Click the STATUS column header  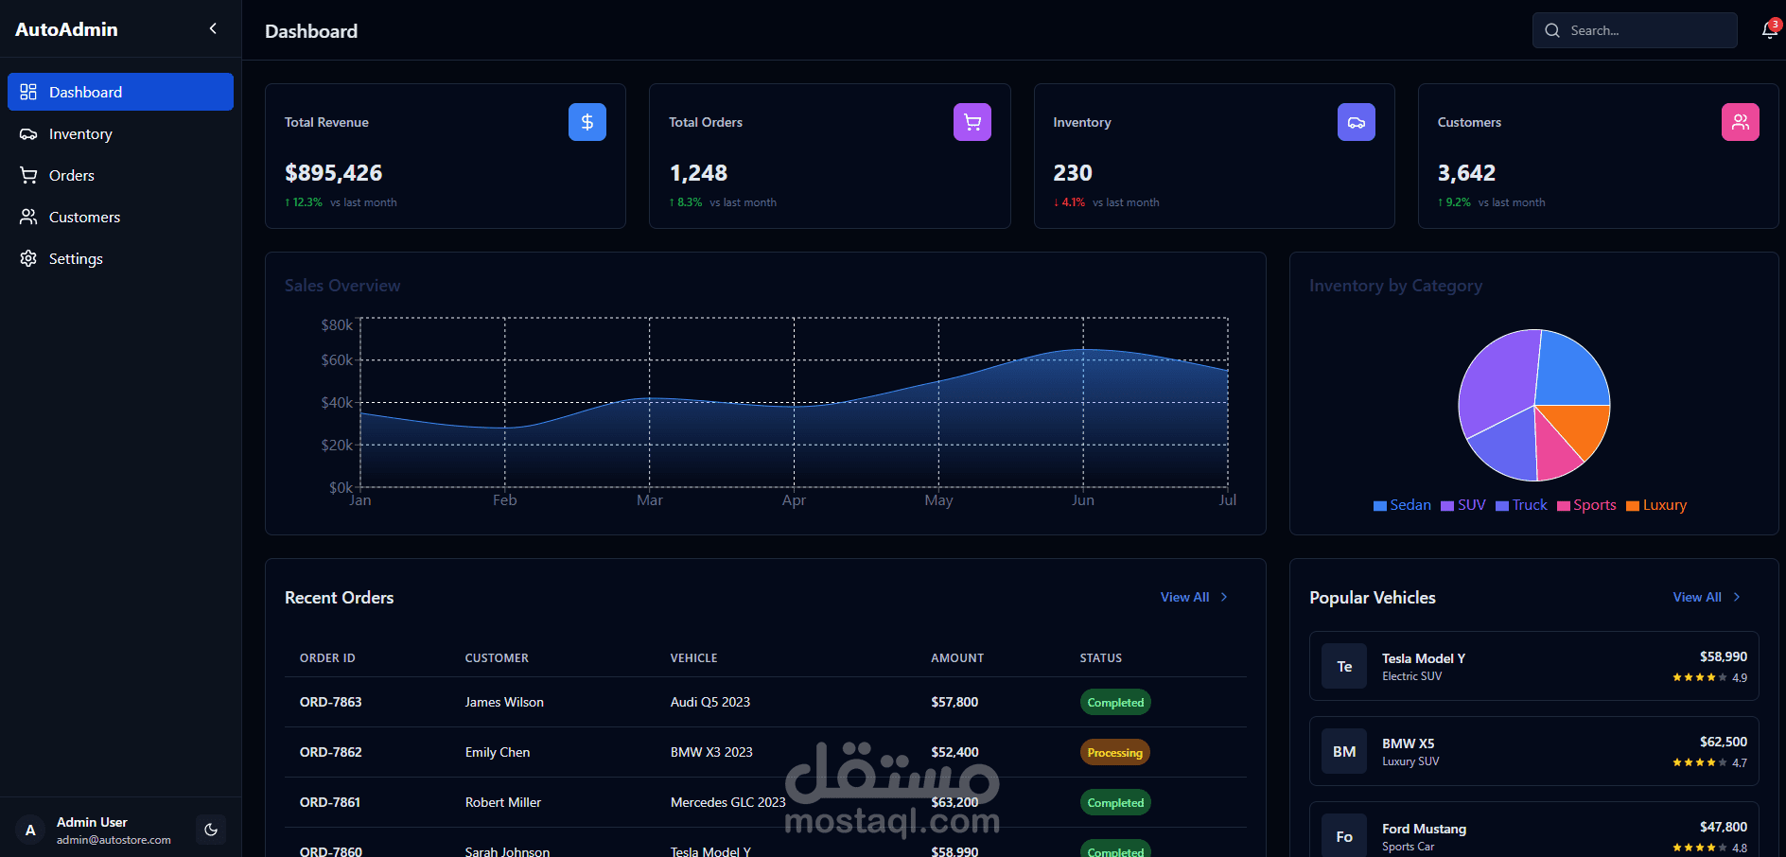tap(1101, 657)
